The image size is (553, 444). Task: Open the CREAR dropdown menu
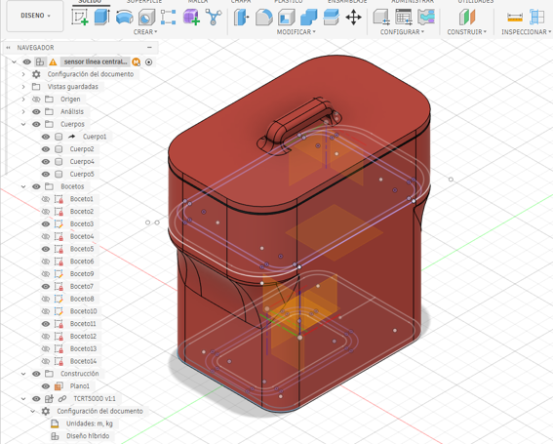(145, 32)
